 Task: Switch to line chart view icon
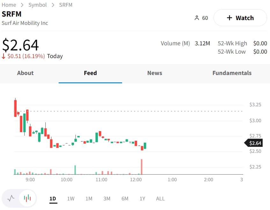[x=11, y=198]
